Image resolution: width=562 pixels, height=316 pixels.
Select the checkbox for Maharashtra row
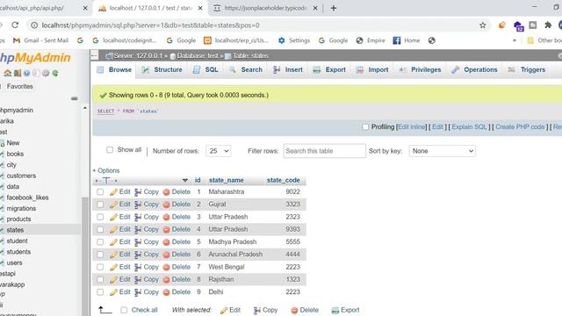coord(100,192)
